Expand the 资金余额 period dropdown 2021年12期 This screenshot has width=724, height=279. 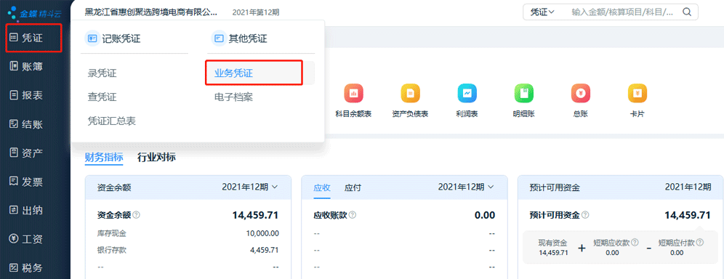point(250,187)
